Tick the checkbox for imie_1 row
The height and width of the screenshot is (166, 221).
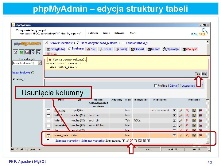pos(48,116)
